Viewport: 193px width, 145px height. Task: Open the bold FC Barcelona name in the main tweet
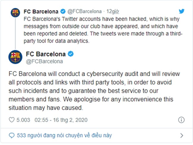click(x=46, y=54)
